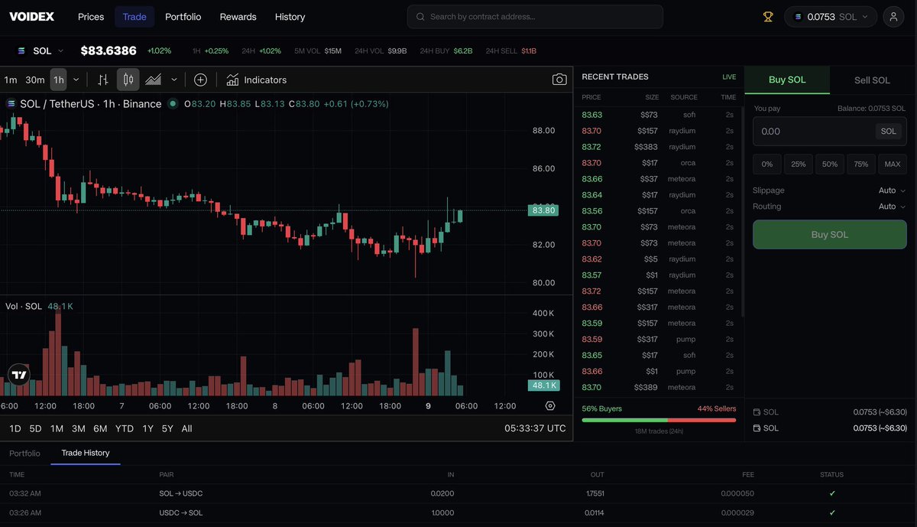Click the 05:33:37 UTC timezone clock
The image size is (917, 527).
click(535, 428)
